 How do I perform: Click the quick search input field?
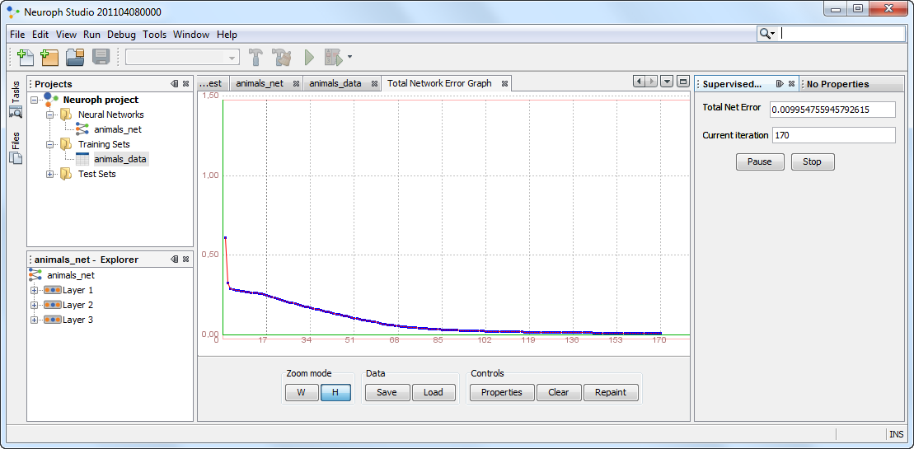[x=841, y=34]
